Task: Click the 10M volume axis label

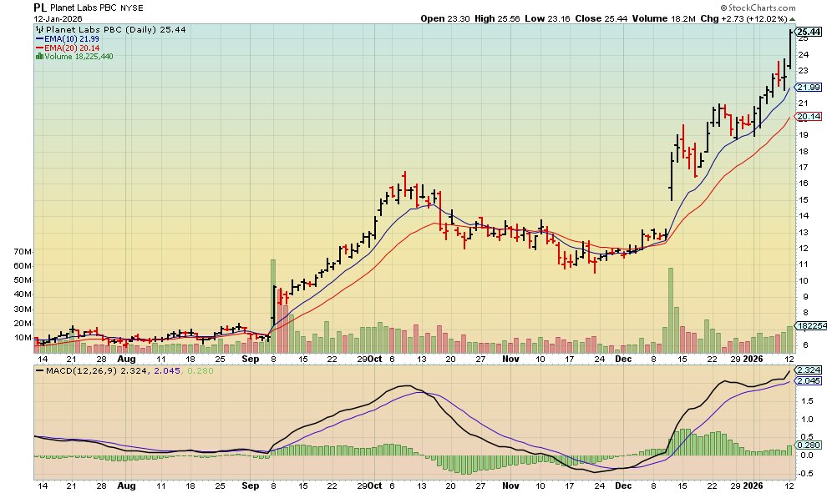Action: [23, 338]
